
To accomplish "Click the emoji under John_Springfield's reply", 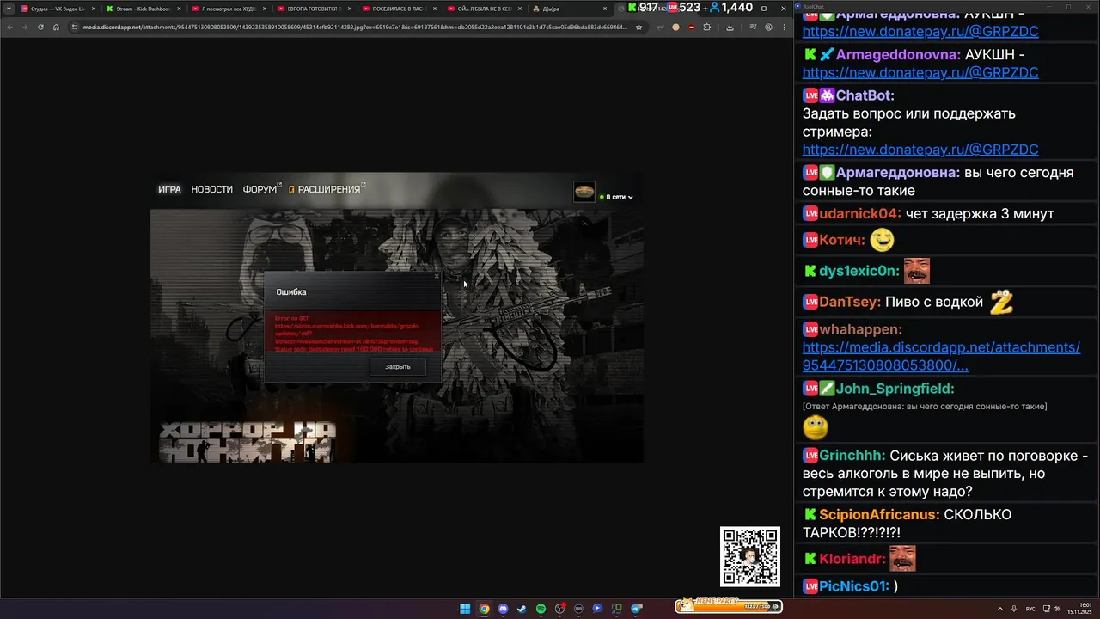I will coord(815,426).
